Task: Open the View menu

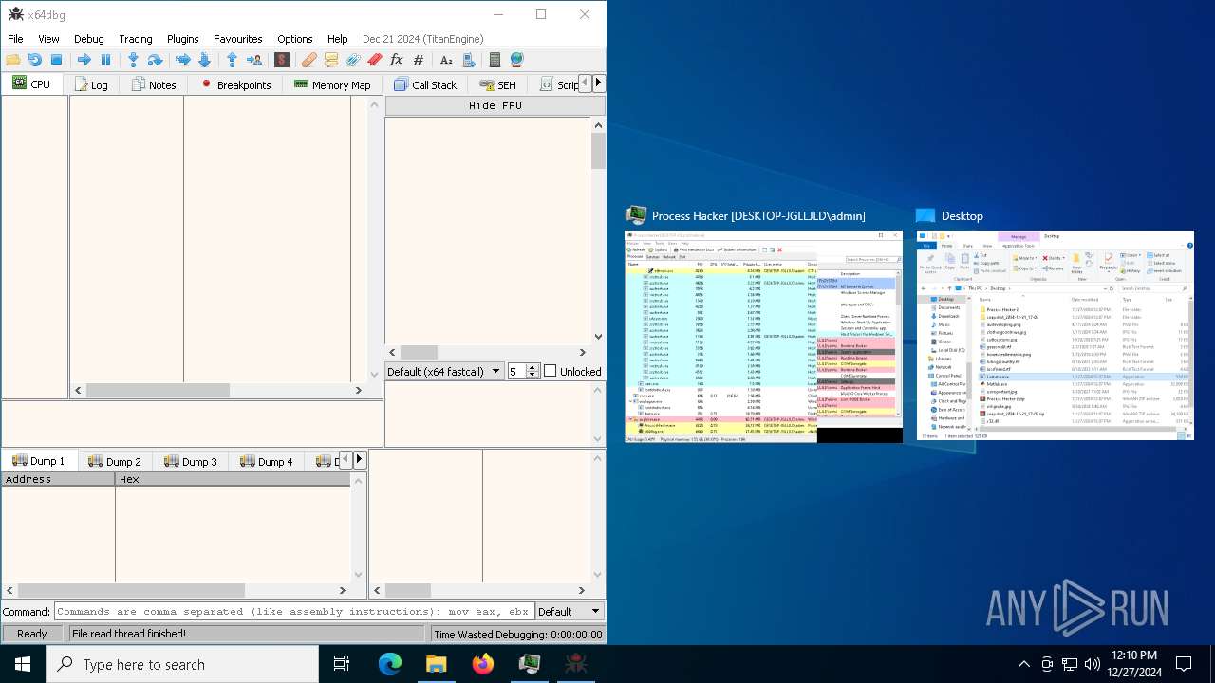Action: [48, 39]
